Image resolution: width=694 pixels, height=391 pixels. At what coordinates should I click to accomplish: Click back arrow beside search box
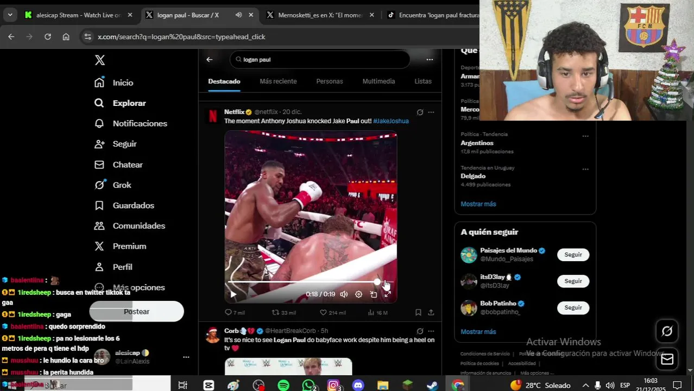[210, 60]
